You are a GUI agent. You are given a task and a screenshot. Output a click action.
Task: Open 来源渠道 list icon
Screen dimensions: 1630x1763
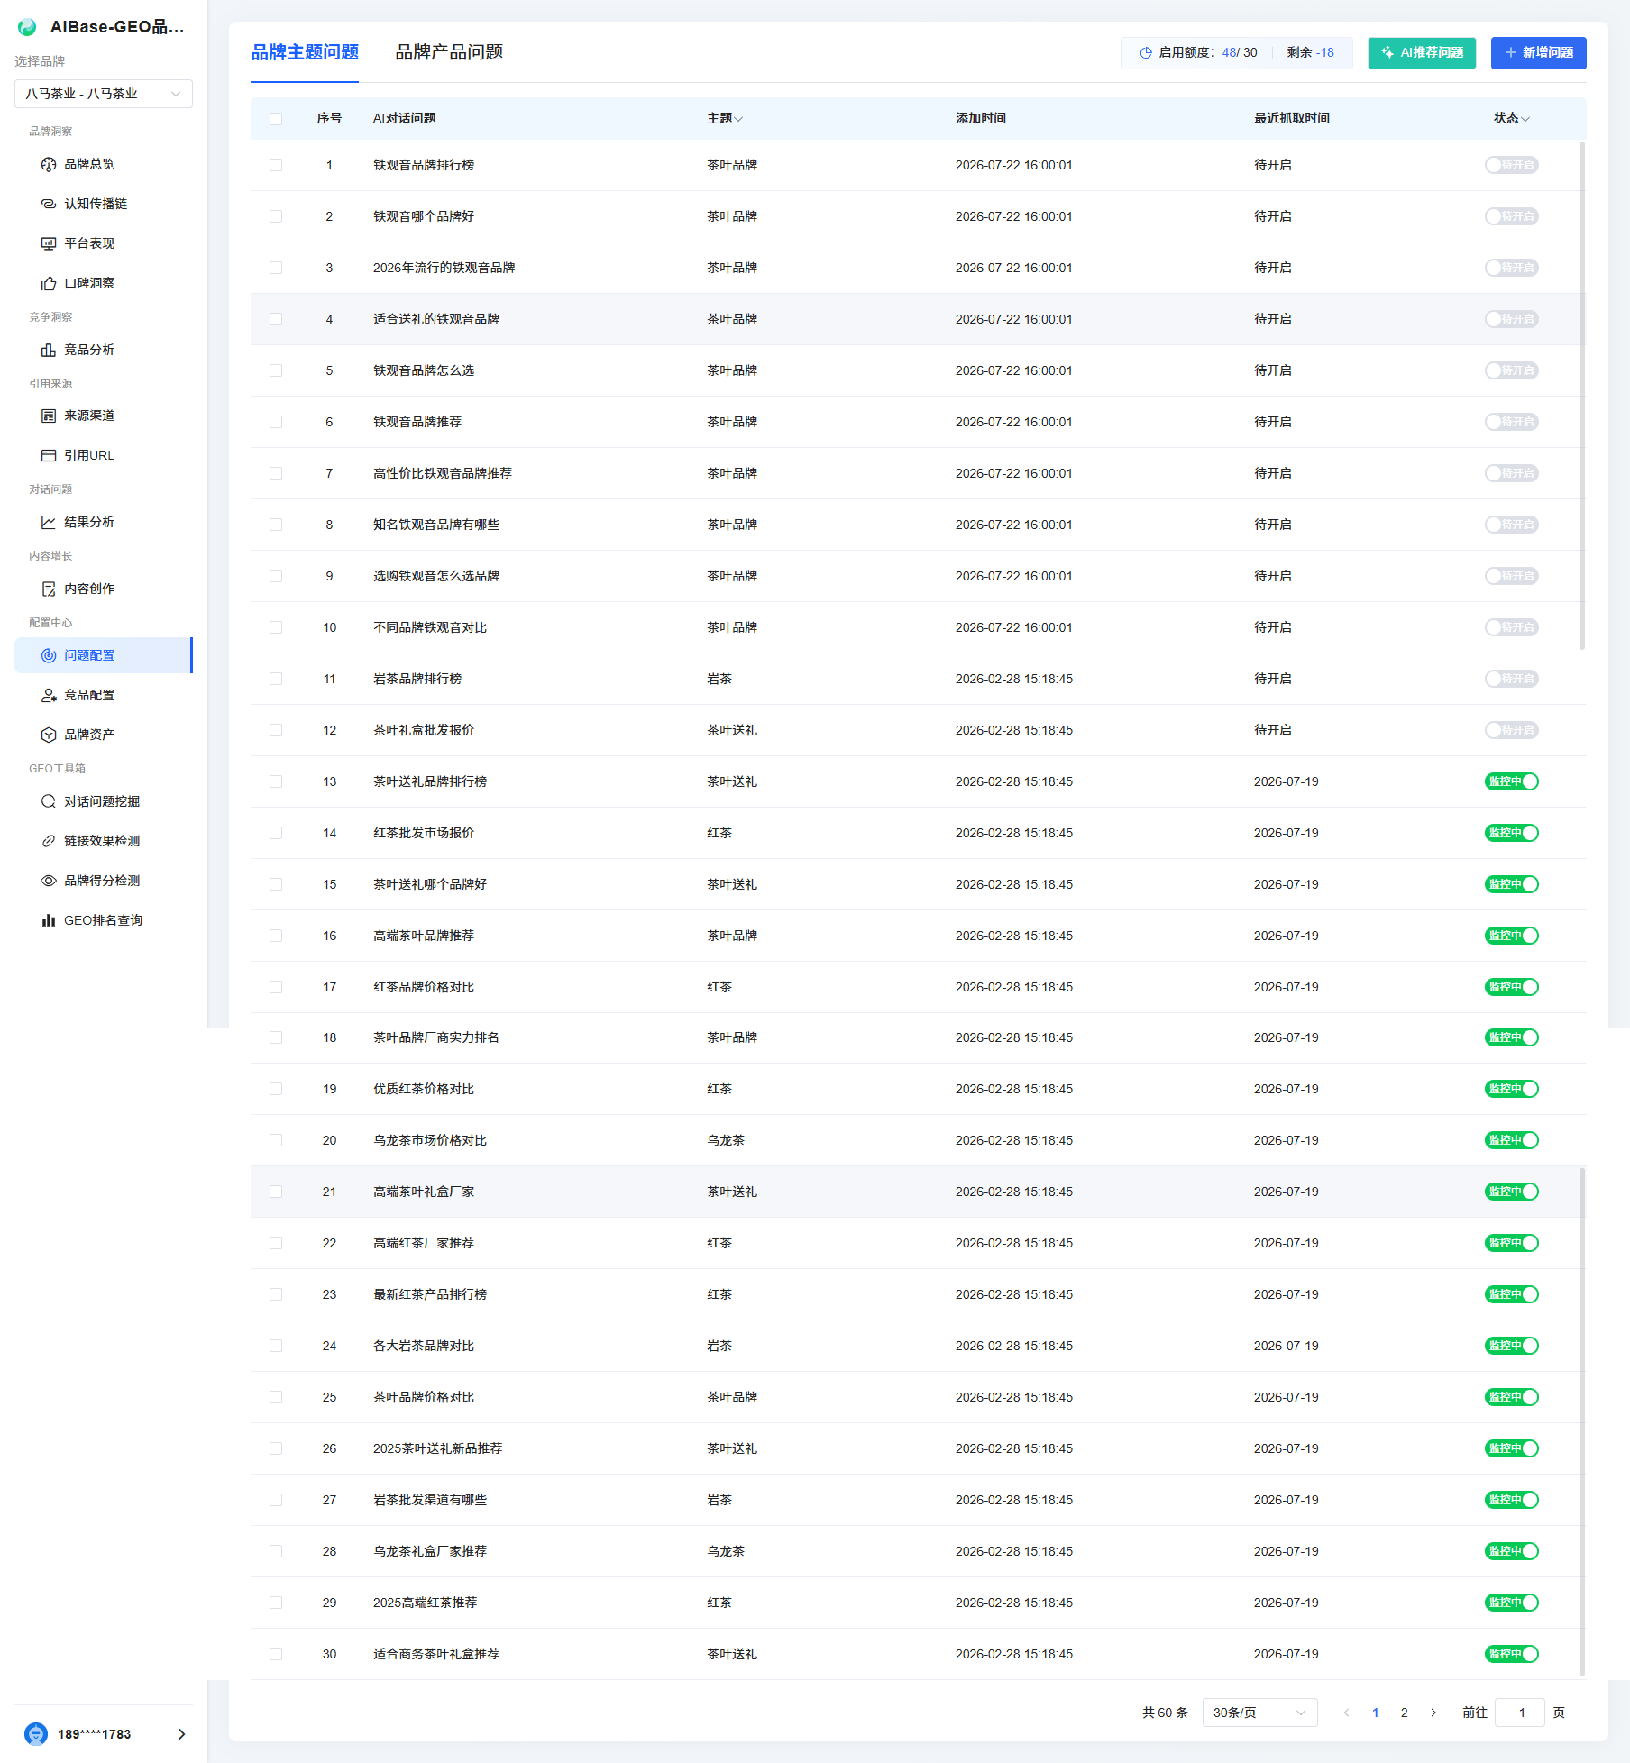point(49,416)
